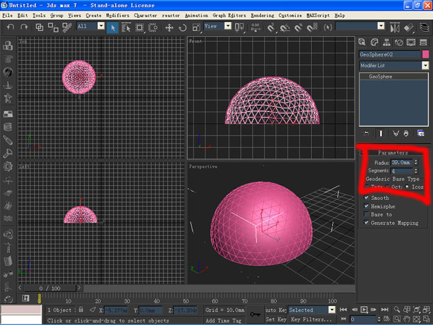Click the Selection Lock padlock icon
Image resolution: width=433 pixels, height=325 pixels.
tap(80, 310)
